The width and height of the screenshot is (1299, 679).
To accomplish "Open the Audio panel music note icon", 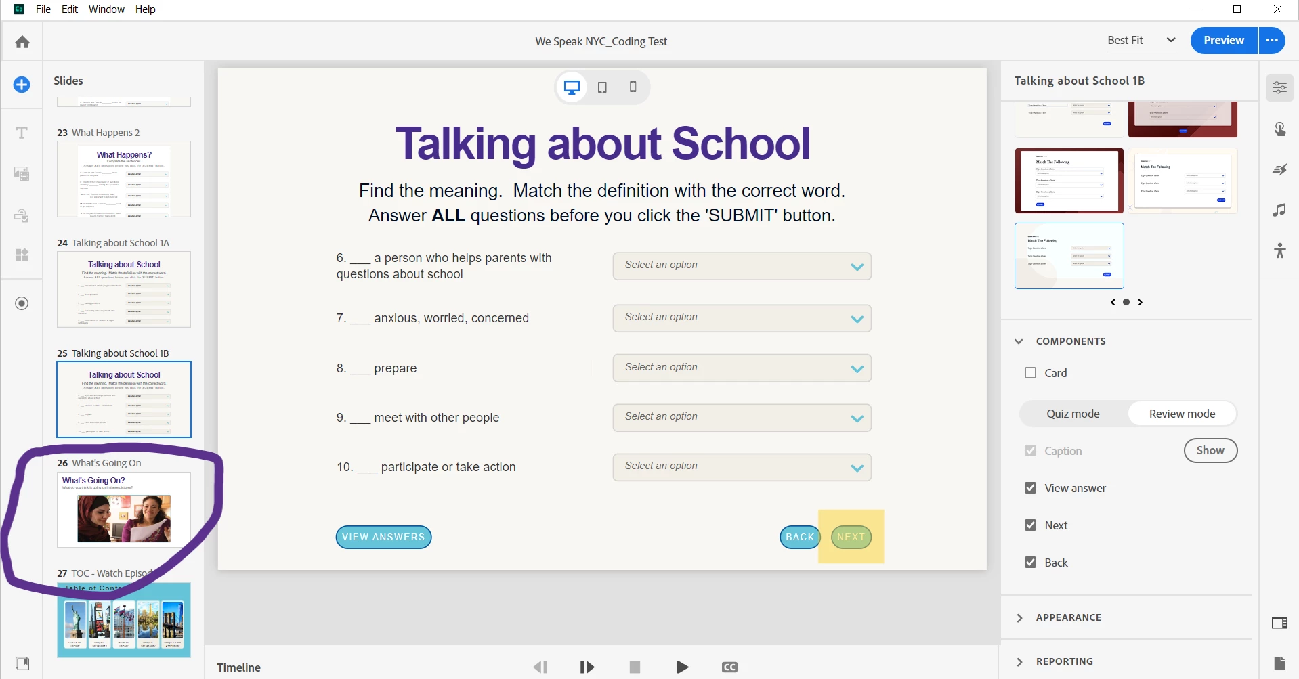I will 1279,211.
